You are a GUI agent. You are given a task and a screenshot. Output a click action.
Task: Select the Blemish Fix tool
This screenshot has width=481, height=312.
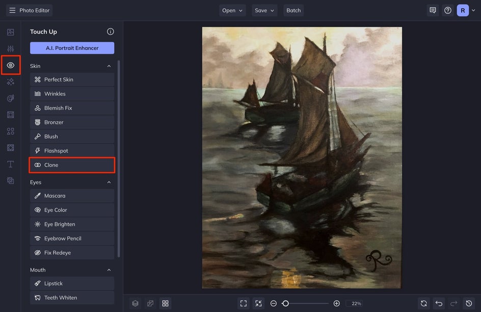click(x=72, y=108)
